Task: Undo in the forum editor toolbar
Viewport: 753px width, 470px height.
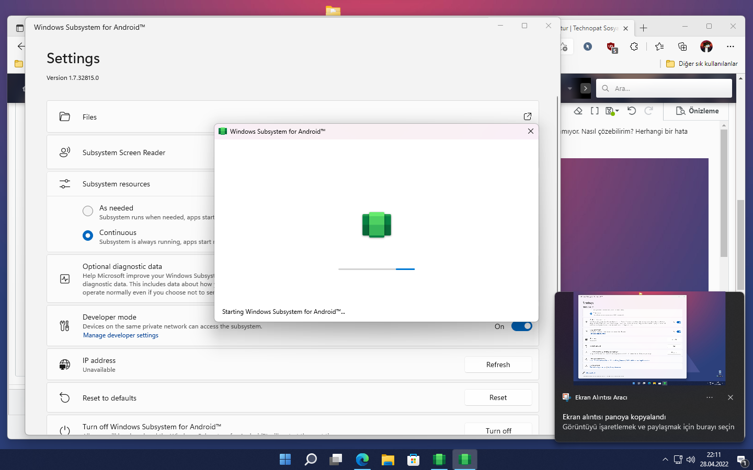Action: (x=632, y=111)
